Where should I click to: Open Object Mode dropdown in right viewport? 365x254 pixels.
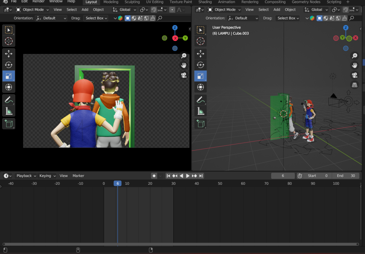point(224,10)
